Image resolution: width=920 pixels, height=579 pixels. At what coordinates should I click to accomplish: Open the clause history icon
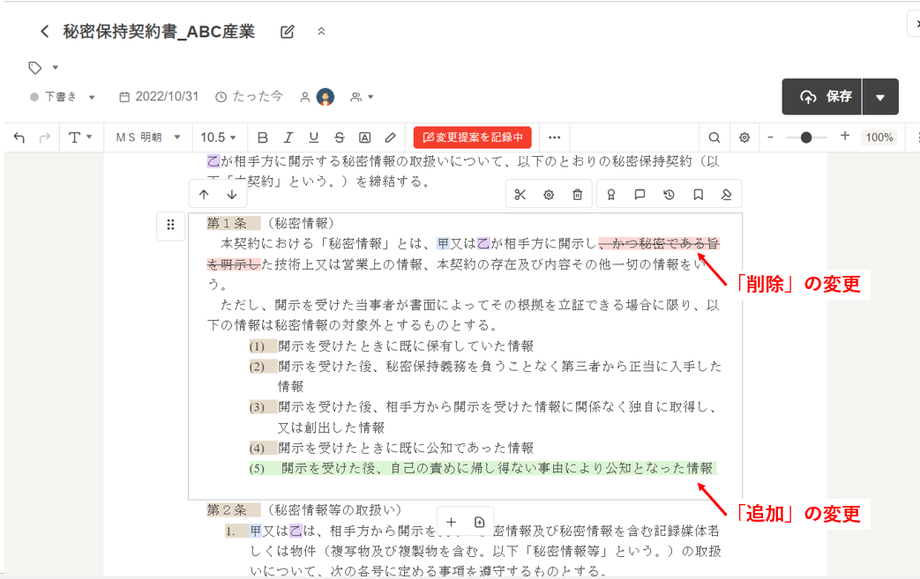tap(669, 195)
